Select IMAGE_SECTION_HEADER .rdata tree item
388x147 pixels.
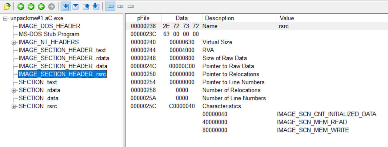[64, 58]
